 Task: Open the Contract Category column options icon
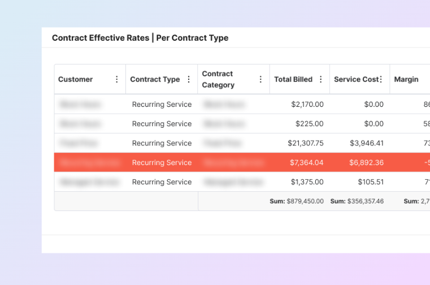click(x=260, y=80)
